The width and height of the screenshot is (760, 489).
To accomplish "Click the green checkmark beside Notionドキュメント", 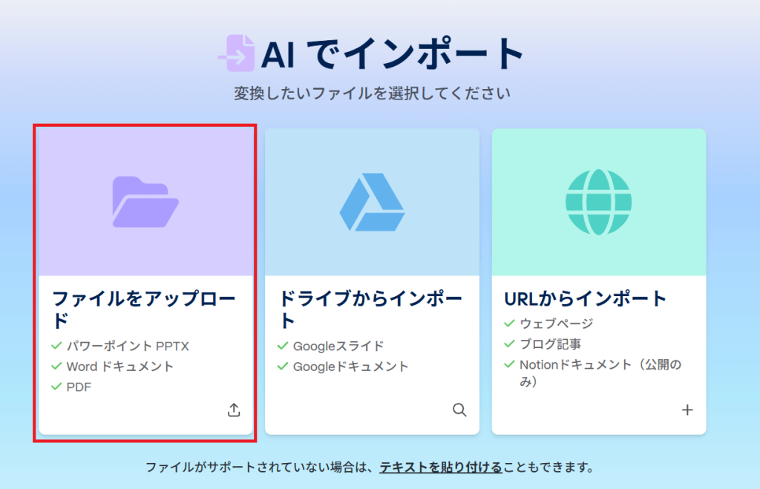I will tap(509, 364).
